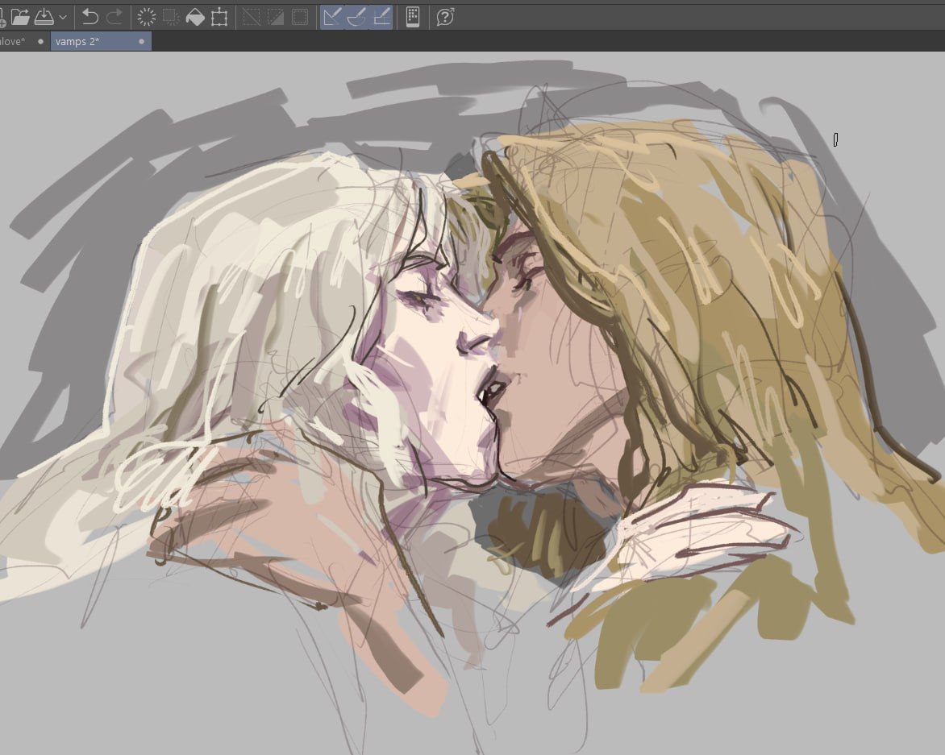
Task: Close the vamps 2* tab via its dot
Action: 142,41
